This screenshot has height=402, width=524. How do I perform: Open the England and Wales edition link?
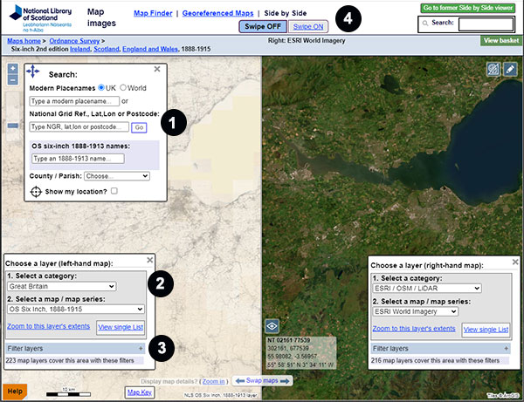150,49
